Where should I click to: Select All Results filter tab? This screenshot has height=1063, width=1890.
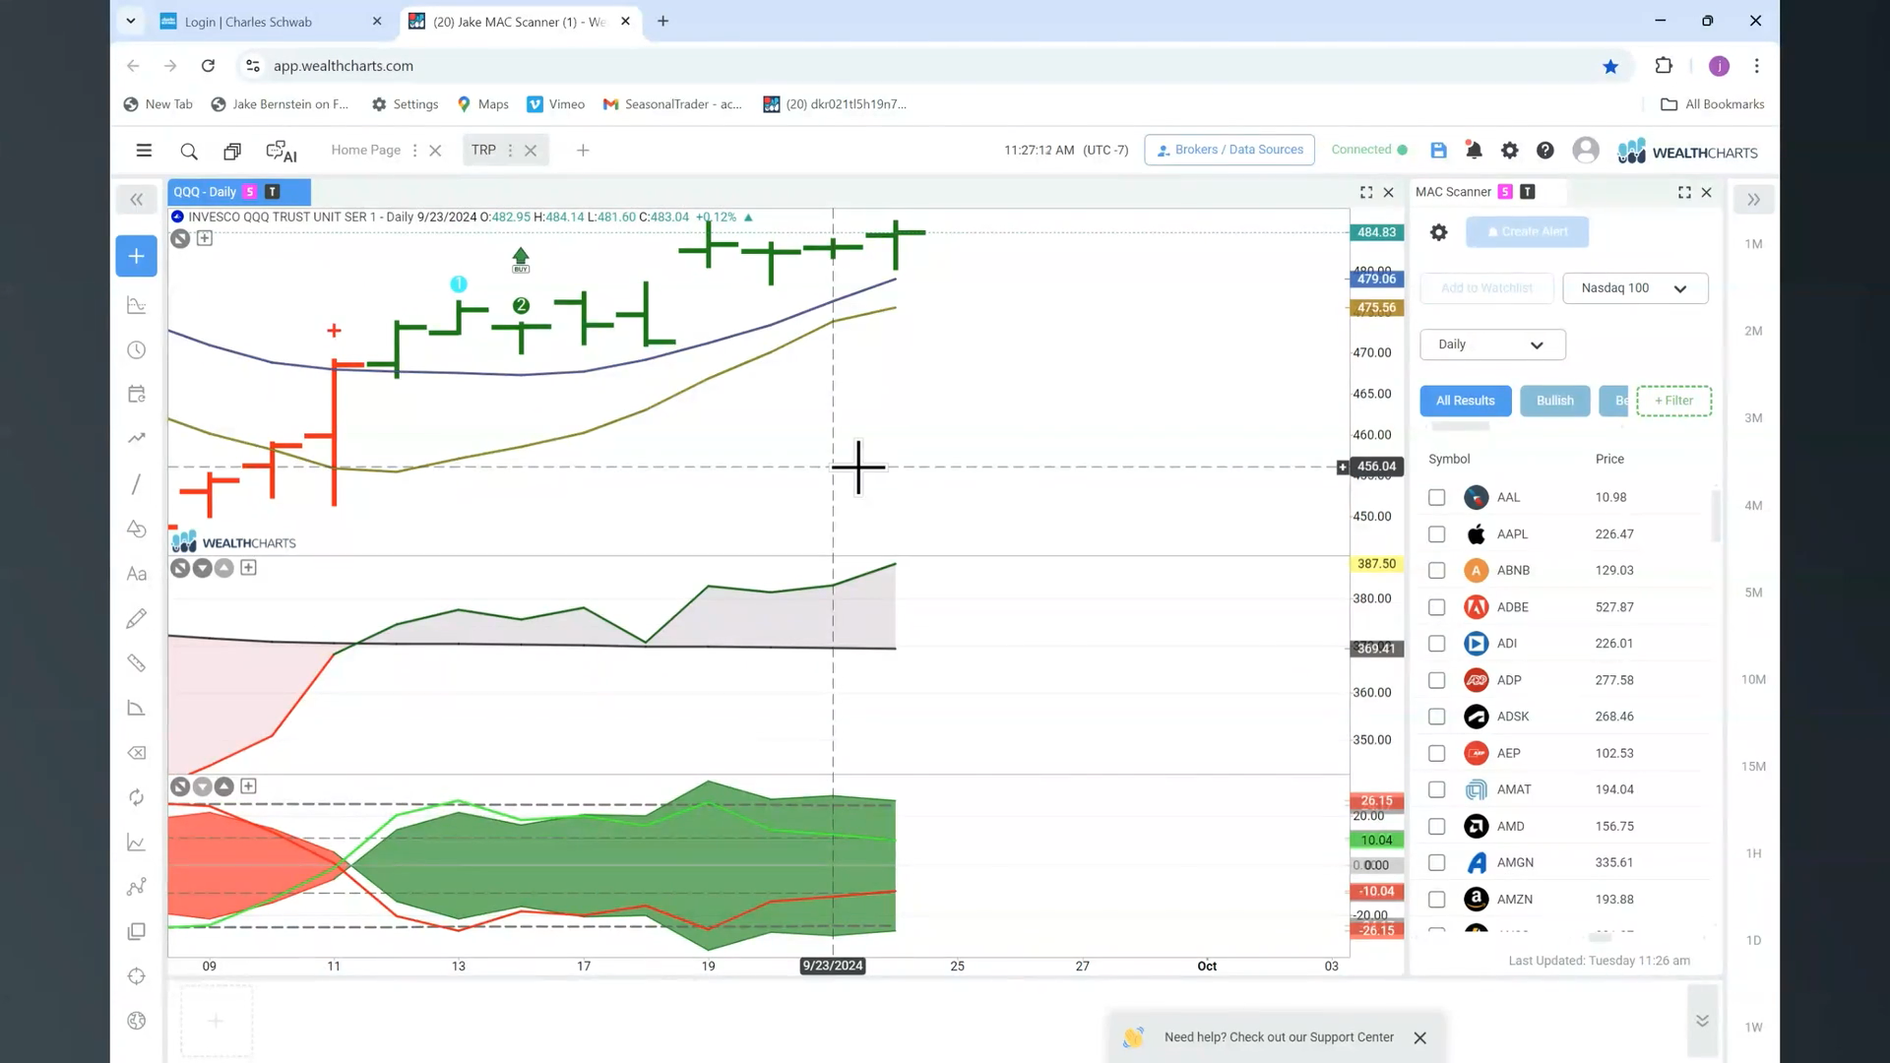[1465, 401]
